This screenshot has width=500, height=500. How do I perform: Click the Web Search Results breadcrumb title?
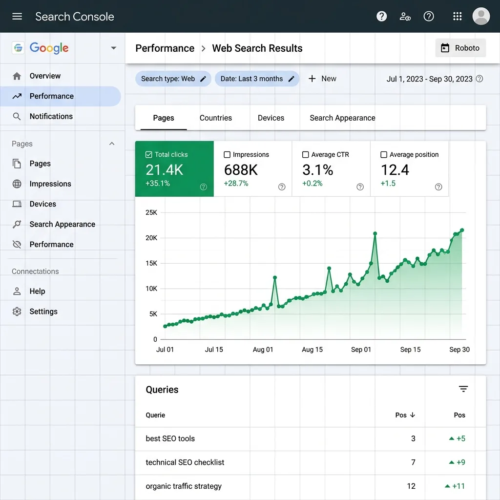(257, 48)
